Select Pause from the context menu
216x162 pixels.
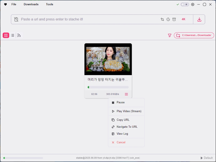[x=126, y=102]
